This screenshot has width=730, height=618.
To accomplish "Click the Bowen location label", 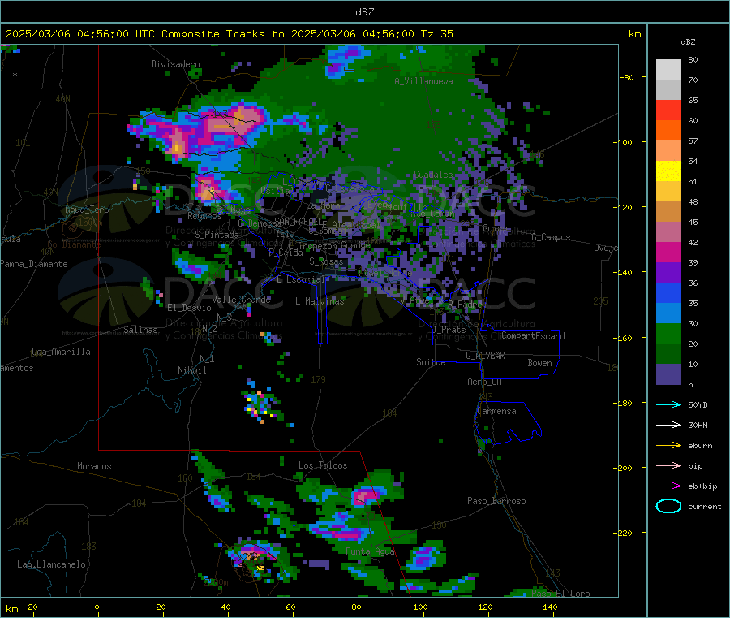I will (539, 363).
